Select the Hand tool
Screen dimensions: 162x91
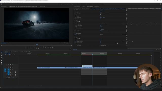coord(2,62)
